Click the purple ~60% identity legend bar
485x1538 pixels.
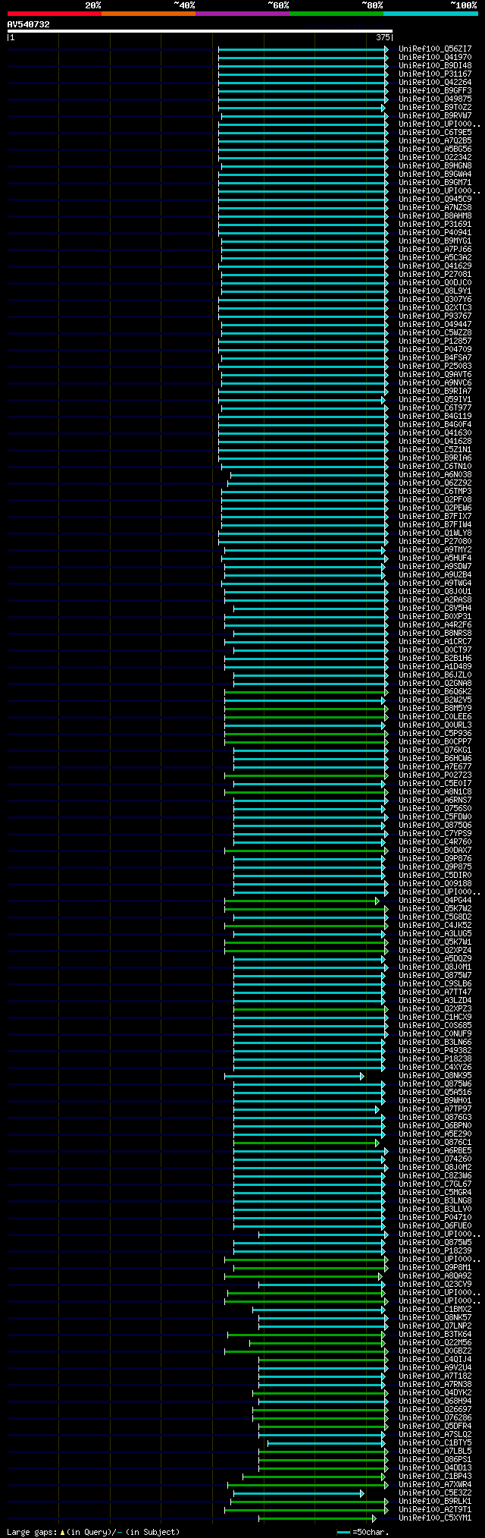[x=242, y=13]
